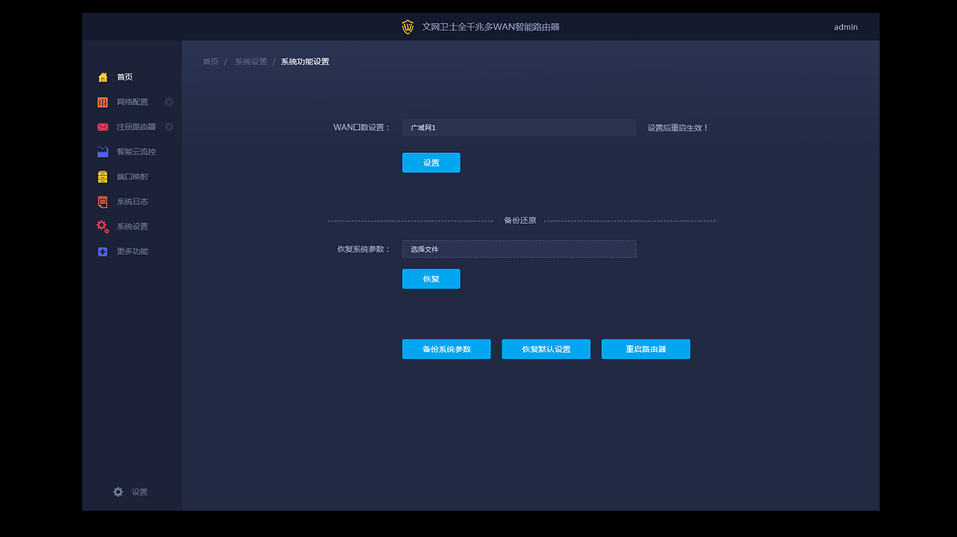Click the shield logo in header

point(408,27)
